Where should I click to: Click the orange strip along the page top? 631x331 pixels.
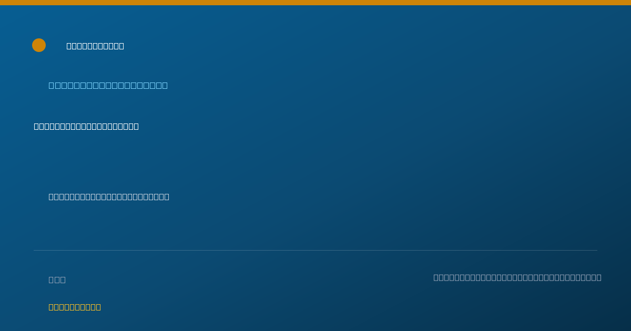click(315, 3)
